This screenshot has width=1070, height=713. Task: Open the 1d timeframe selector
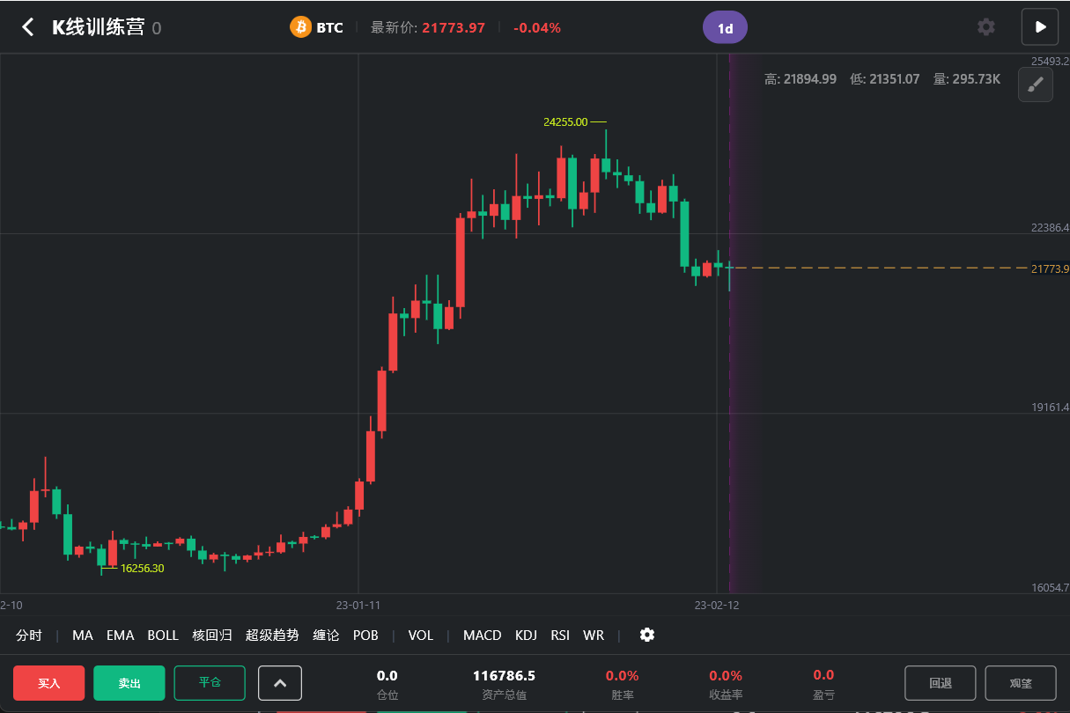pyautogui.click(x=725, y=27)
